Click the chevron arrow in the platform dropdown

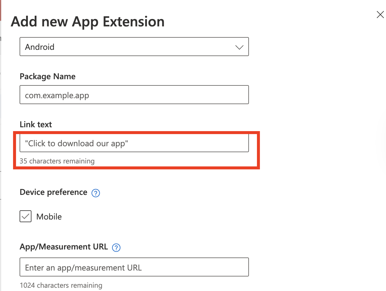pos(239,47)
